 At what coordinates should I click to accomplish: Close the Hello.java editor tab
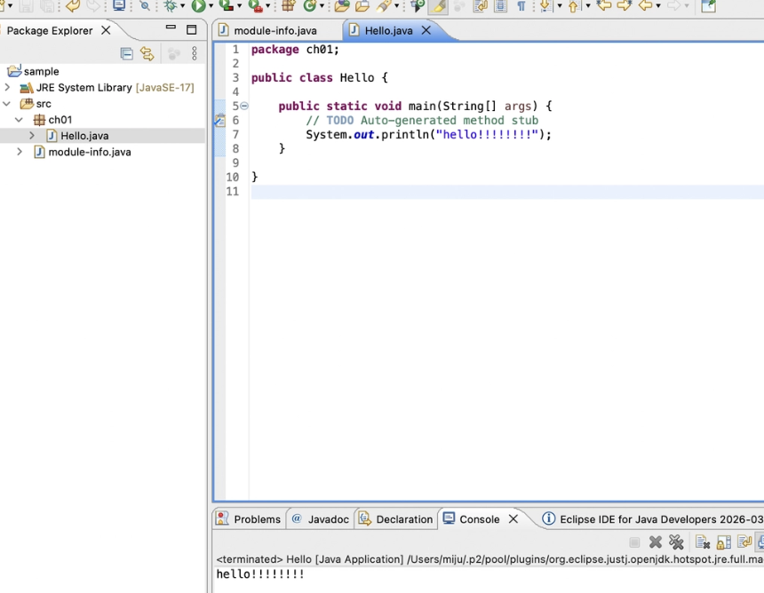coord(426,30)
